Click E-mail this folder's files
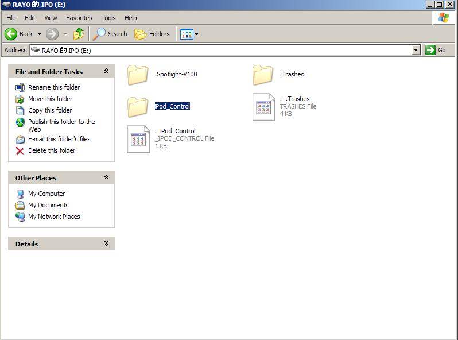The height and width of the screenshot is (340, 458). pyautogui.click(x=59, y=139)
